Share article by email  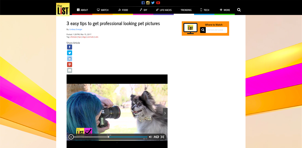69,70
